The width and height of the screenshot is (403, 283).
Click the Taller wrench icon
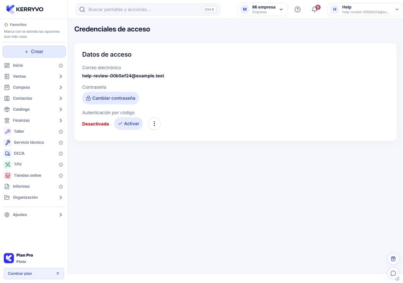[x=8, y=131]
